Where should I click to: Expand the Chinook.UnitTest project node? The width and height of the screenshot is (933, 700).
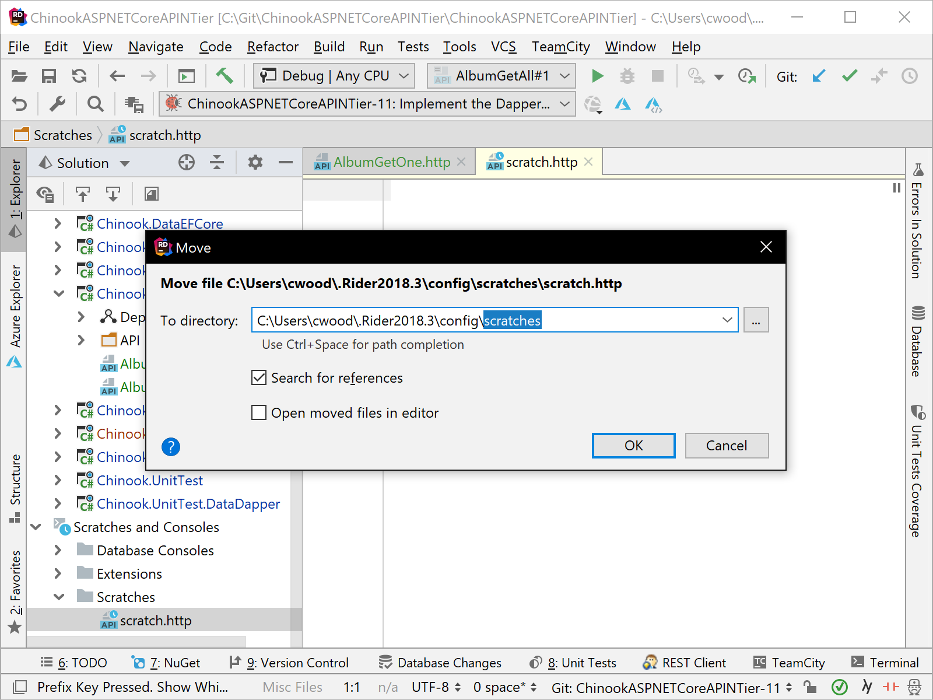[58, 480]
